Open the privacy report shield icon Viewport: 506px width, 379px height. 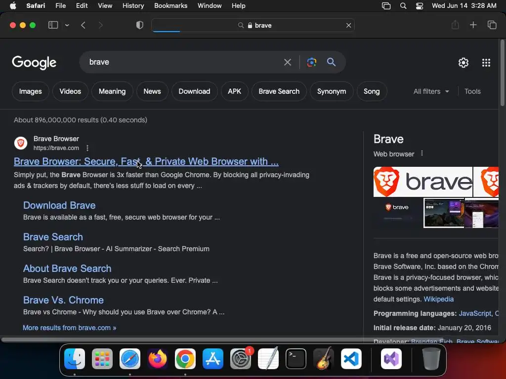(x=139, y=25)
